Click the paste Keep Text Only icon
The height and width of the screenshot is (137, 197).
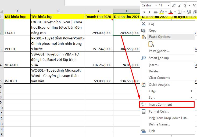pos(151,44)
